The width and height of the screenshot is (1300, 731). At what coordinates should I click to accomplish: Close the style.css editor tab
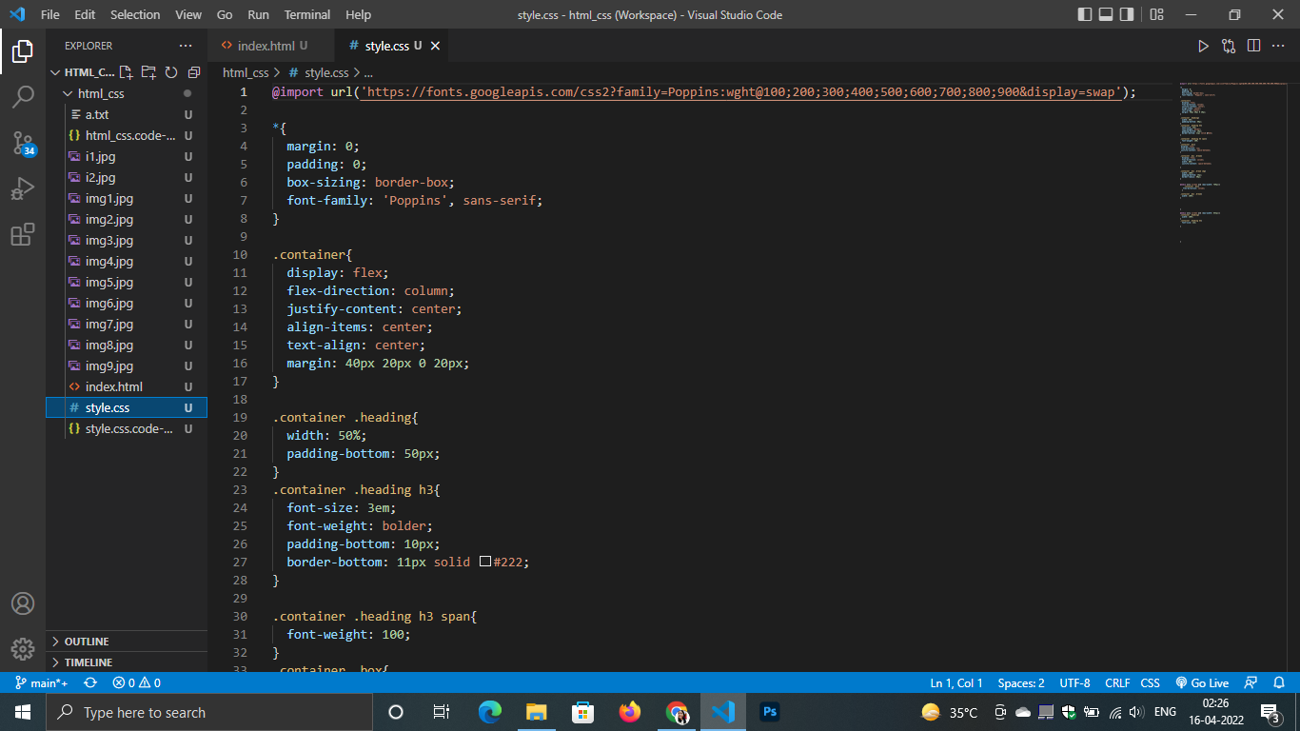436,46
